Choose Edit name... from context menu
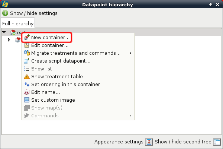This screenshot has width=223, height=149. pyautogui.click(x=45, y=92)
